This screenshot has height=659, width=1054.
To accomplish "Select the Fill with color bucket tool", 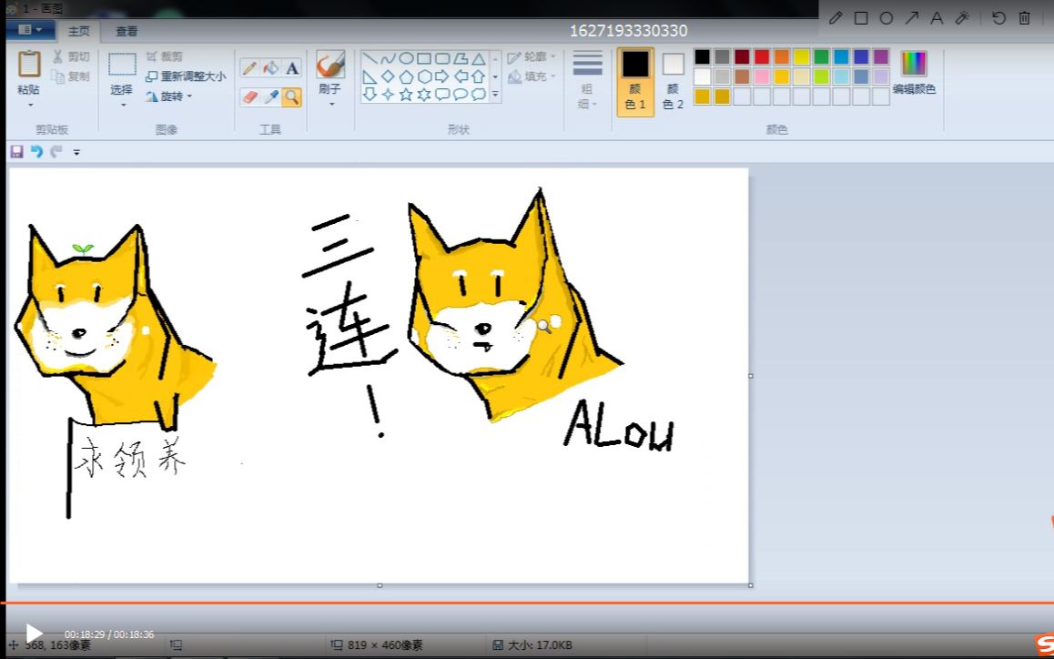I will 270,66.
